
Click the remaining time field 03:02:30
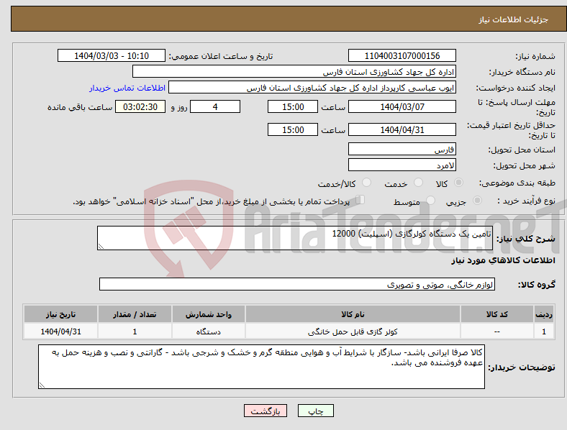click(140, 106)
